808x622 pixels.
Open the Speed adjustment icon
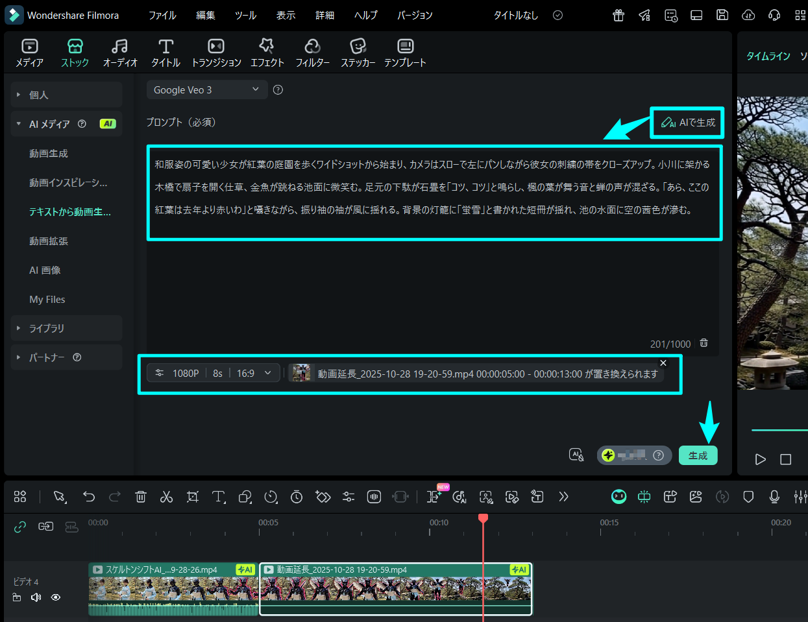coord(270,496)
